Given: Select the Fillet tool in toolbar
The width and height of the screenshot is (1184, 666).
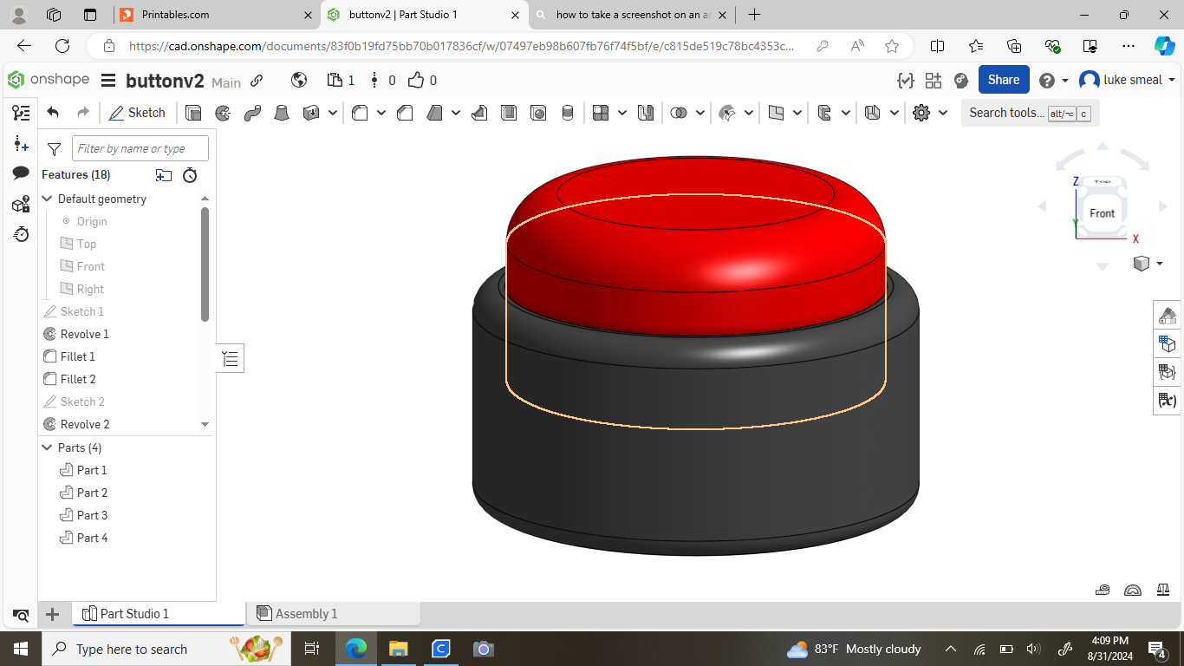Looking at the screenshot, I should (360, 113).
